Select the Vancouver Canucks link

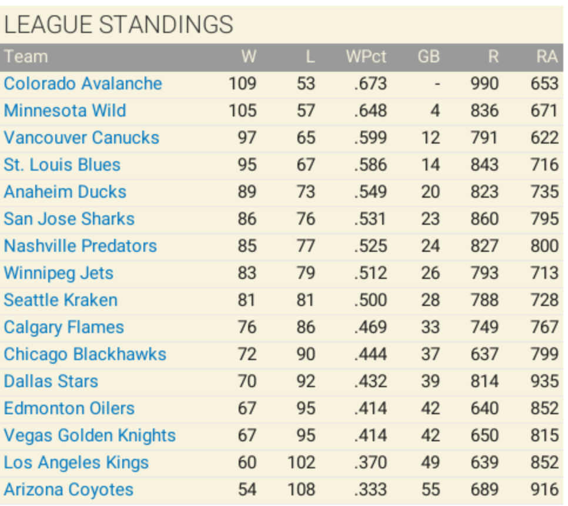81,138
